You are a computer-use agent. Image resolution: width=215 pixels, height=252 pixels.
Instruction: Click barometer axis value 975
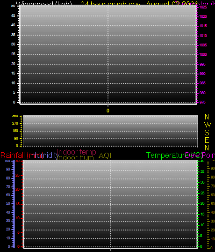(x=202, y=102)
